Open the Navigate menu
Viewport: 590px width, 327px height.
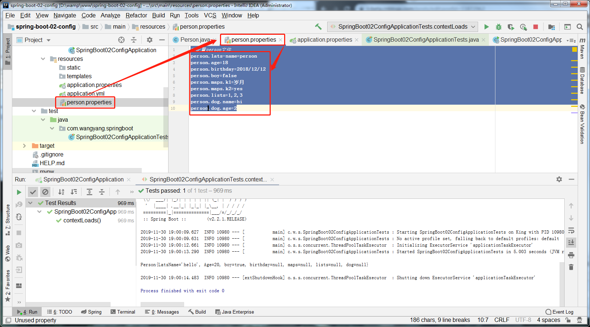(65, 15)
